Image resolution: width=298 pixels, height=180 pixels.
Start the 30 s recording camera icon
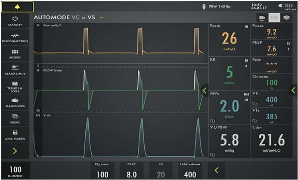click(262, 18)
